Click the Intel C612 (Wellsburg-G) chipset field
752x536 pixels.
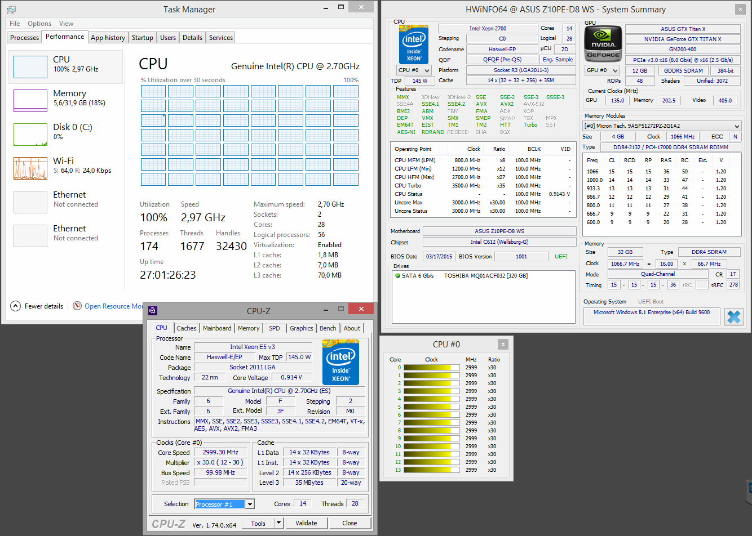499,242
